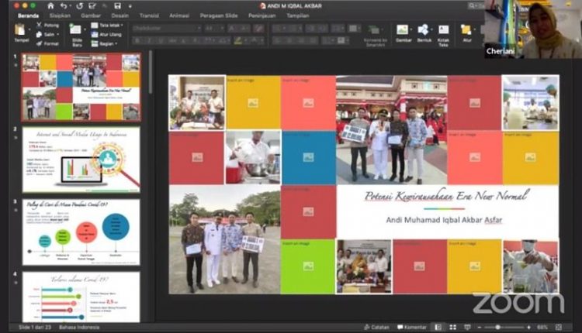Click the Slide Baru new slide icon
Screen dimensions: 582x333
click(75, 29)
